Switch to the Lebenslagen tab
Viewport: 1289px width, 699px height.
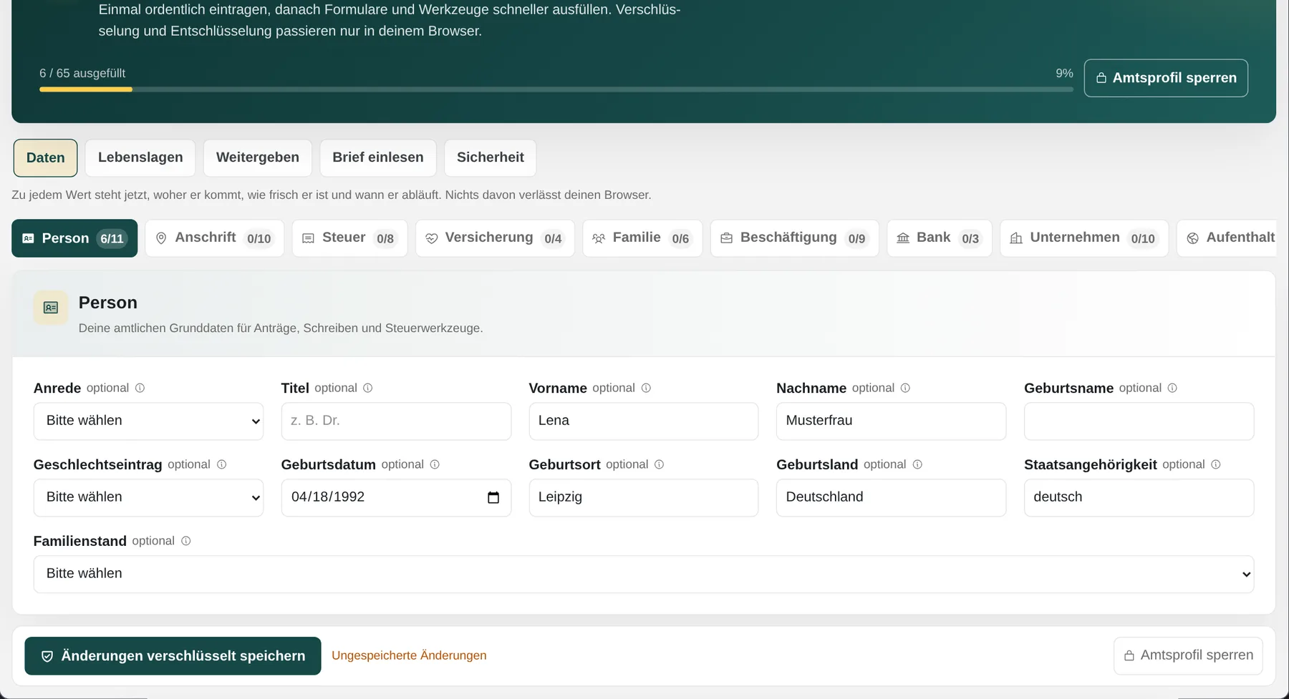click(x=140, y=158)
